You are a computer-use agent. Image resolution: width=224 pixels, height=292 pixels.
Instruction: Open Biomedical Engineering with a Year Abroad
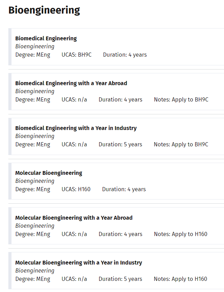point(71,83)
